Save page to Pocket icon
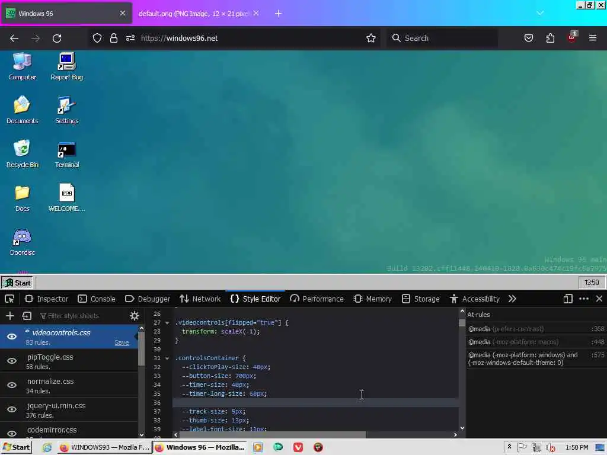 [529, 38]
